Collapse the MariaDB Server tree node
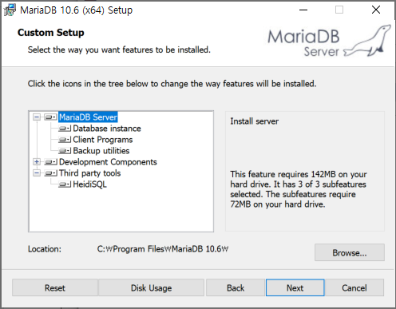This screenshot has width=396, height=309. tap(37, 117)
